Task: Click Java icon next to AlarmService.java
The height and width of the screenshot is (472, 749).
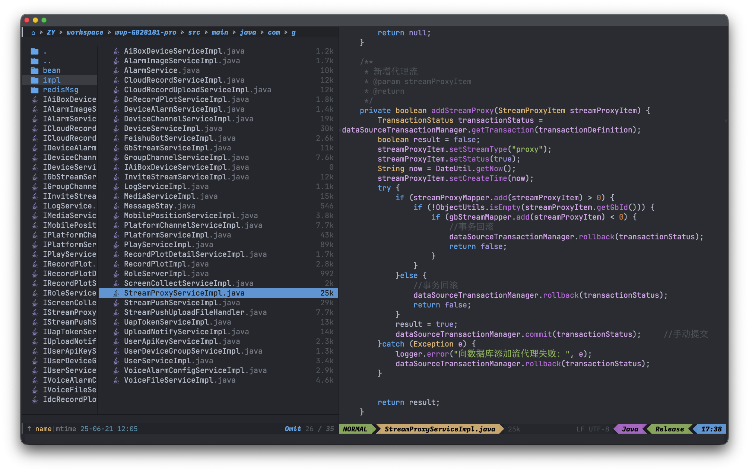Action: pos(116,70)
